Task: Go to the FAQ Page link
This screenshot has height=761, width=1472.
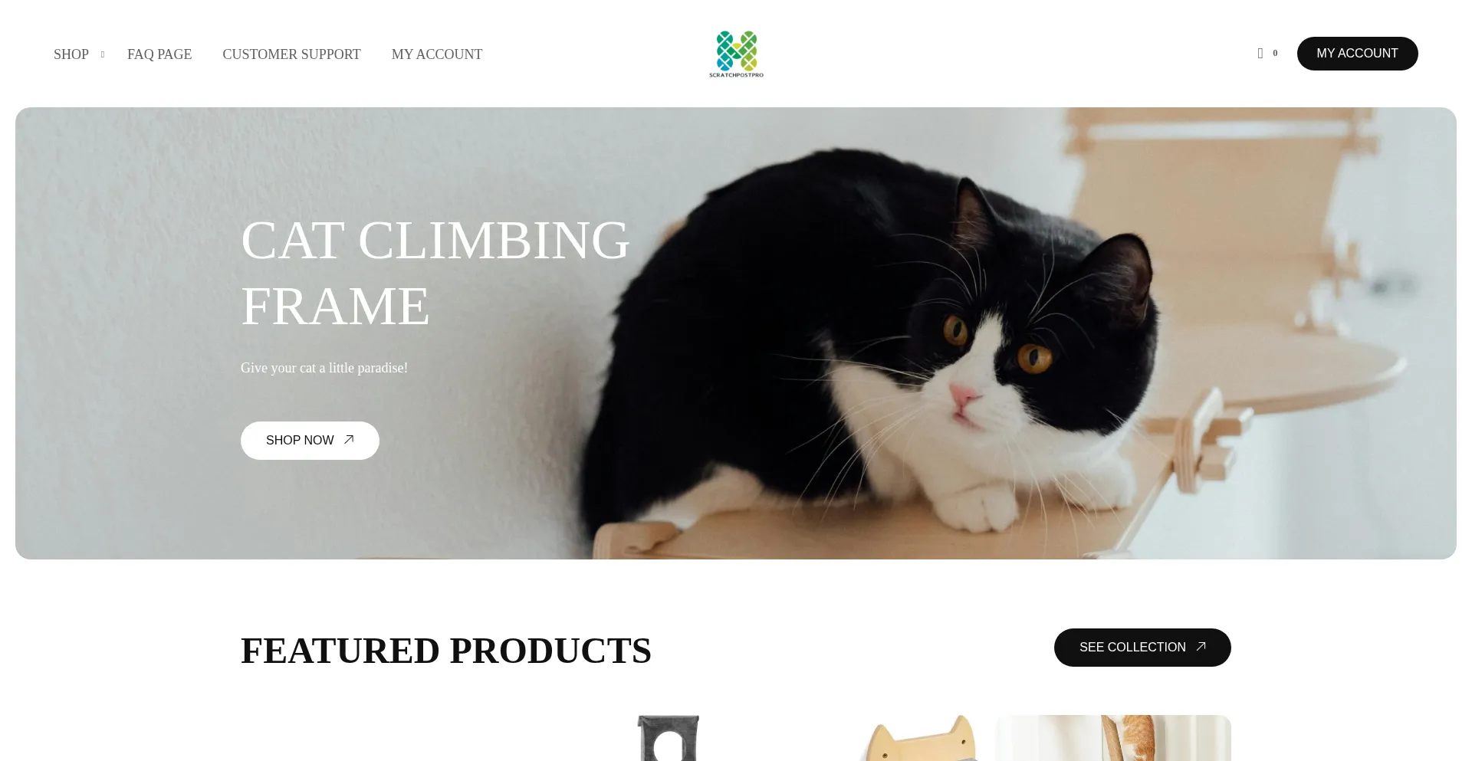Action: click(x=159, y=54)
